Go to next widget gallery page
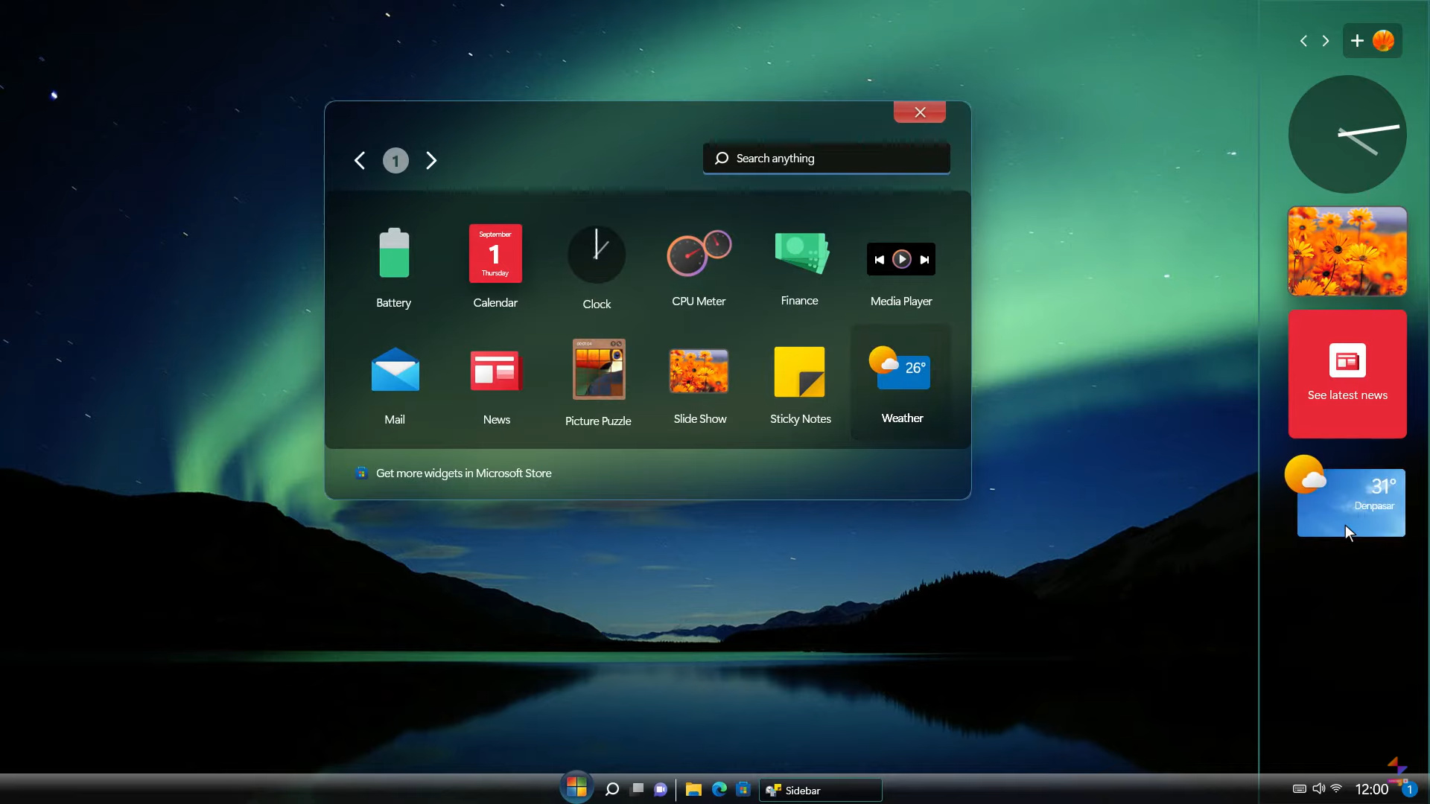This screenshot has height=804, width=1430. click(431, 161)
